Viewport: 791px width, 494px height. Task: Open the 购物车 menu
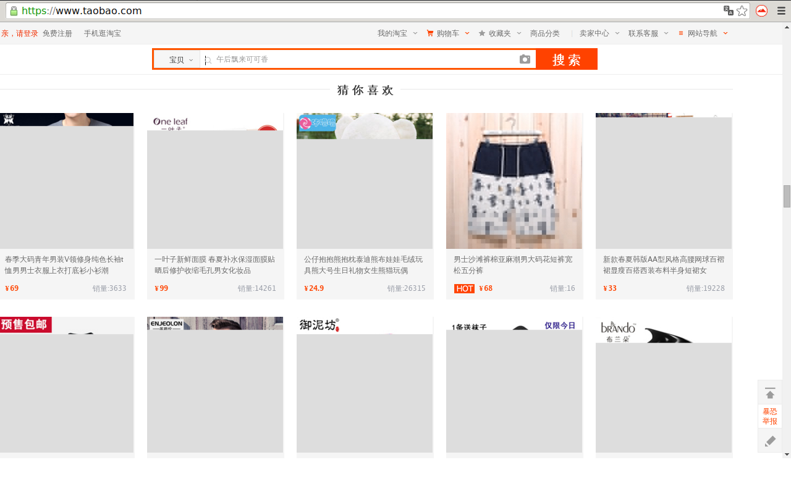point(448,33)
